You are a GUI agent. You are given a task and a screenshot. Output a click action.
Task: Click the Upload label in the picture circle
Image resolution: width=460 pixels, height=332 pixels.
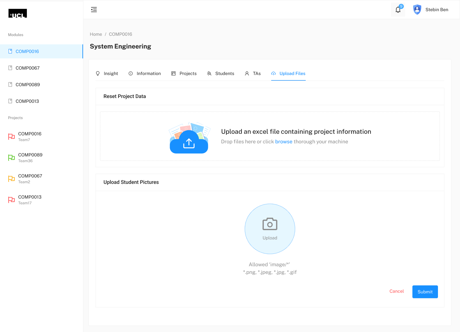coord(270,238)
